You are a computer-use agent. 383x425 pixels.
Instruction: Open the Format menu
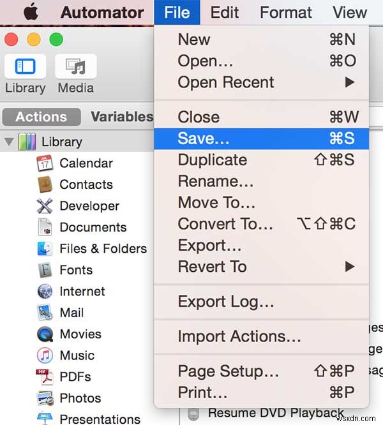[x=286, y=13]
